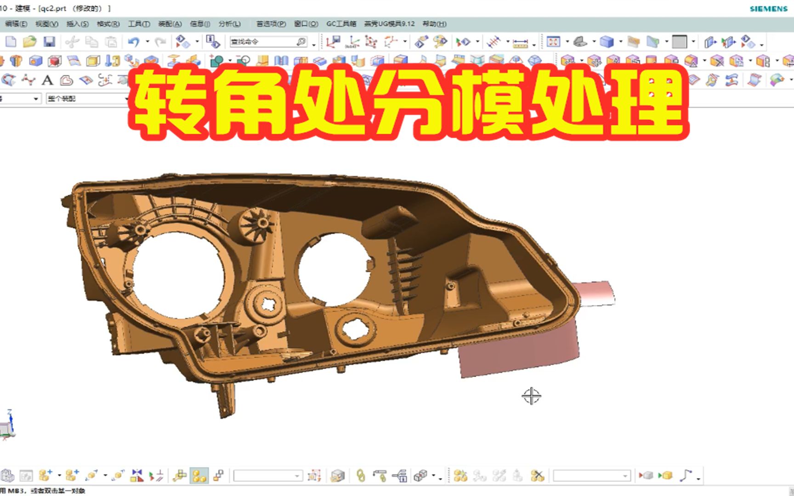Open the dropdown next to Fit view

coord(567,42)
